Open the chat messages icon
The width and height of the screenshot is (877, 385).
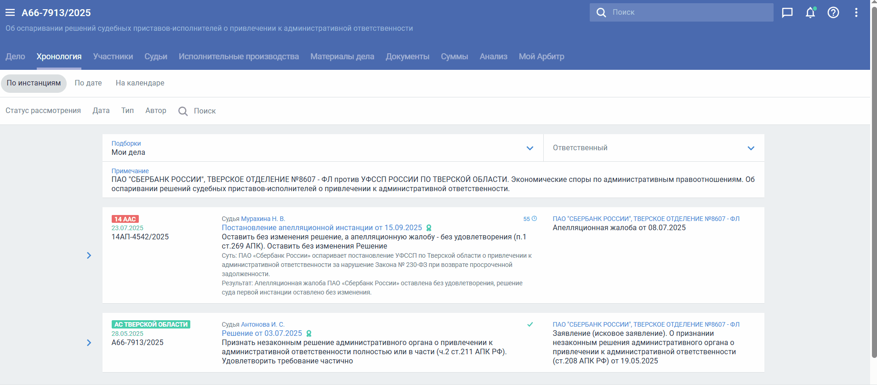tap(787, 12)
